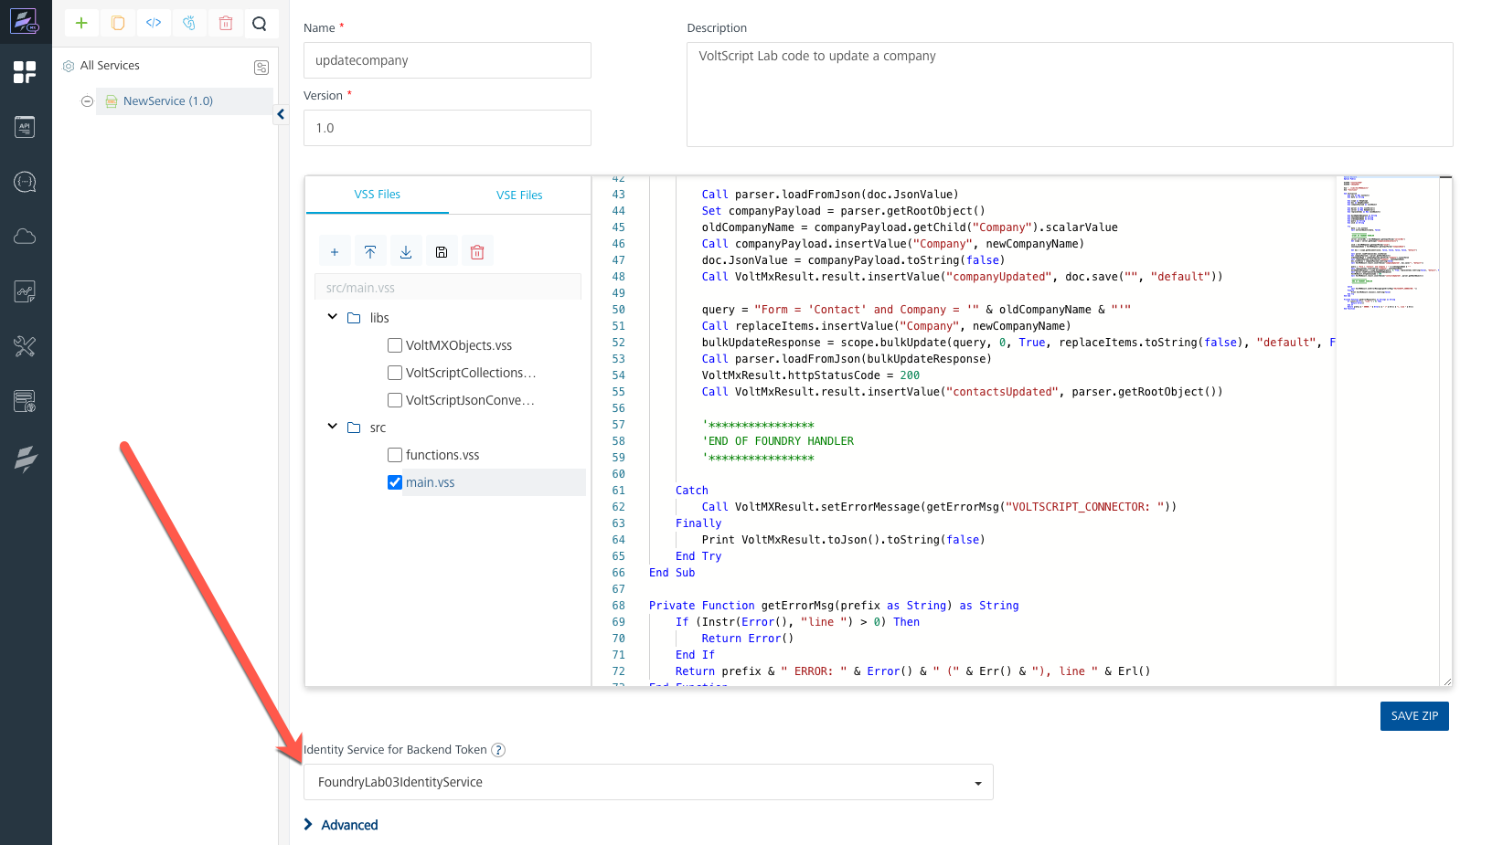
Task: Open VoltMXObjects.vss file
Action: point(459,345)
